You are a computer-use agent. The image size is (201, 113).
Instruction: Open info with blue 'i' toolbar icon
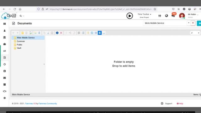coord(57,33)
